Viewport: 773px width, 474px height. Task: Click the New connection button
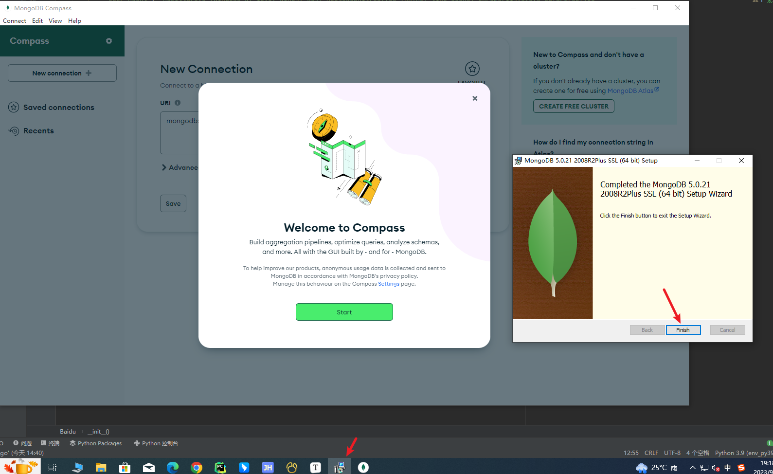pos(62,73)
